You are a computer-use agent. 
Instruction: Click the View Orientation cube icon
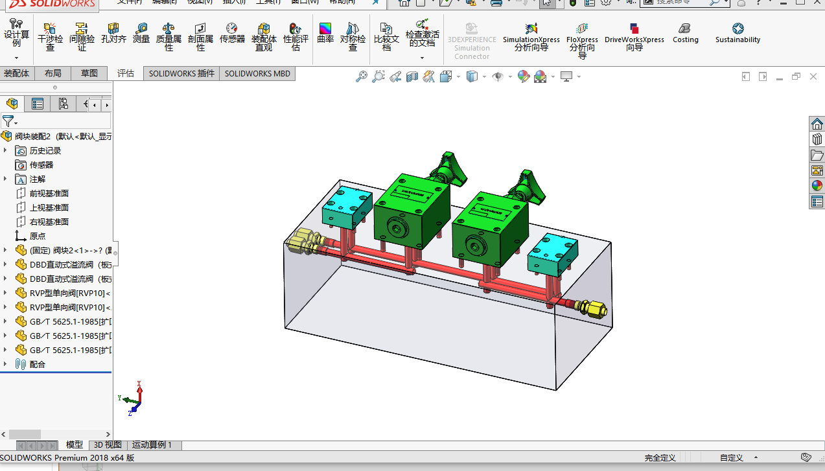point(445,76)
